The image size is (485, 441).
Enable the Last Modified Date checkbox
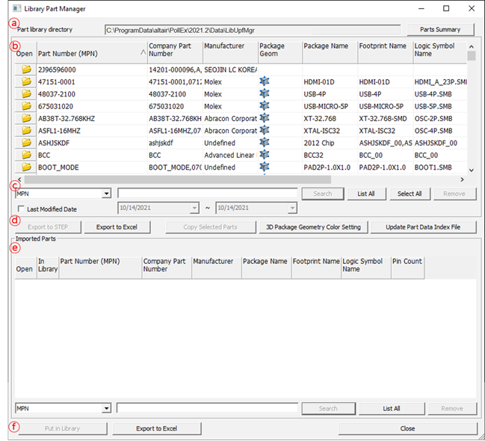(21, 209)
